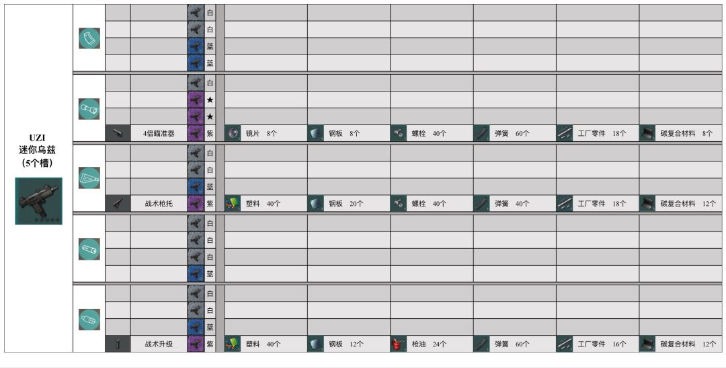Click purple gun quality icon in 4倍瞄准器 row
Image resolution: width=726 pixels, height=368 pixels.
coord(196,133)
